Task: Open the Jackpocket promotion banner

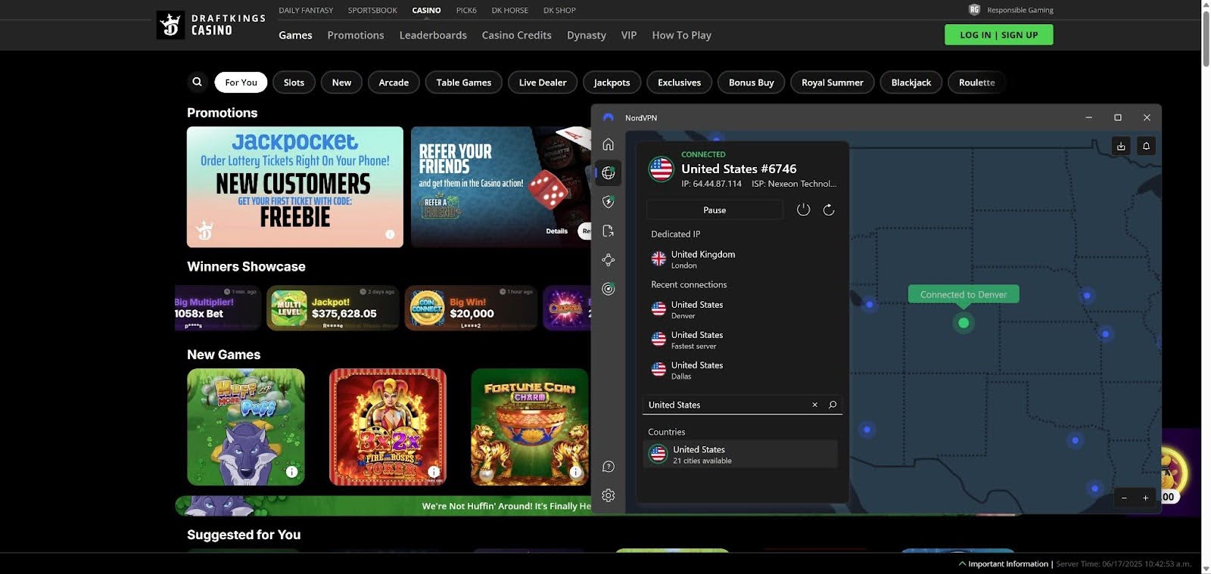Action: coord(295,187)
